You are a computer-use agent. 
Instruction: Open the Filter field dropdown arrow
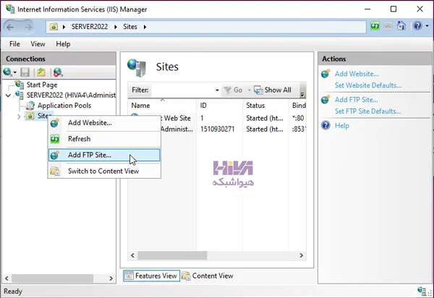coord(217,90)
